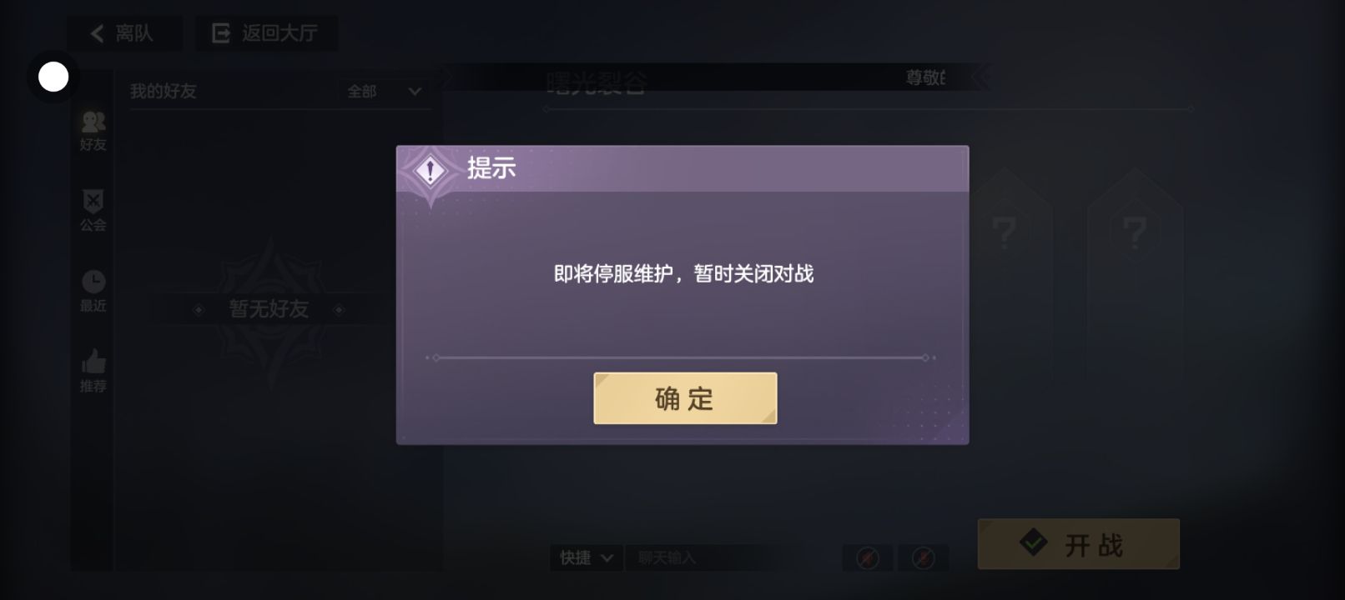
Task: Click the chevron arrow next to 全部
Action: click(x=415, y=92)
